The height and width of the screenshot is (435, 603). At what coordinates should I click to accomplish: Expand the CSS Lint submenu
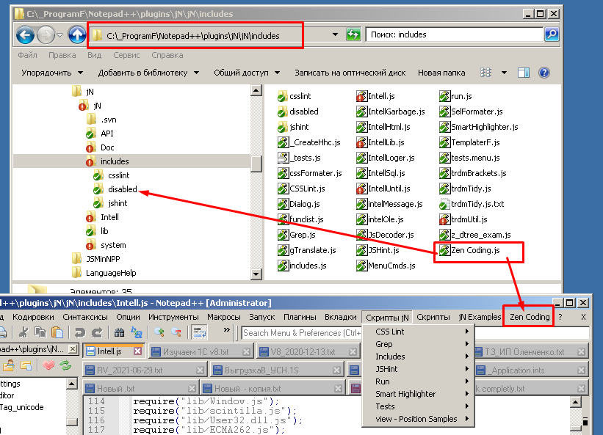[x=419, y=332]
